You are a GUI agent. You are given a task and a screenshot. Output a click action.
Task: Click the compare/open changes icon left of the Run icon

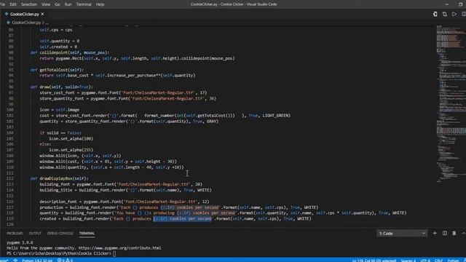click(445, 14)
